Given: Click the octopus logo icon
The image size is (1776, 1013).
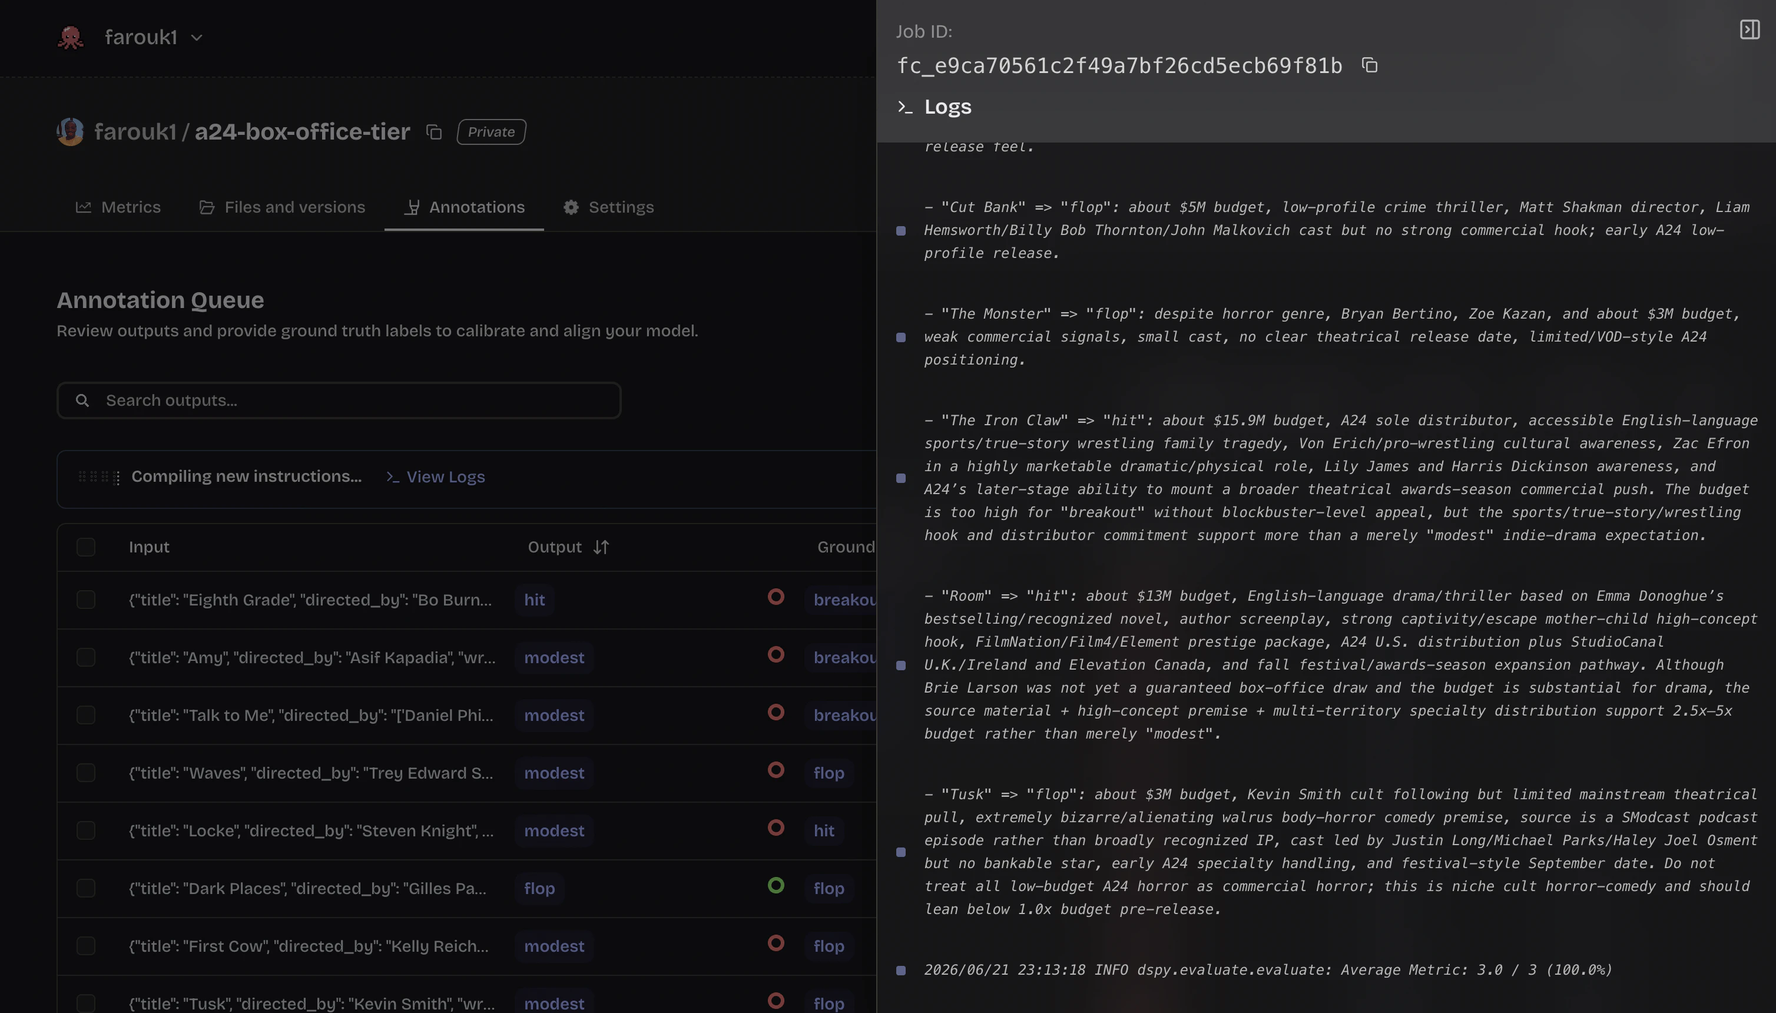Looking at the screenshot, I should coord(70,37).
